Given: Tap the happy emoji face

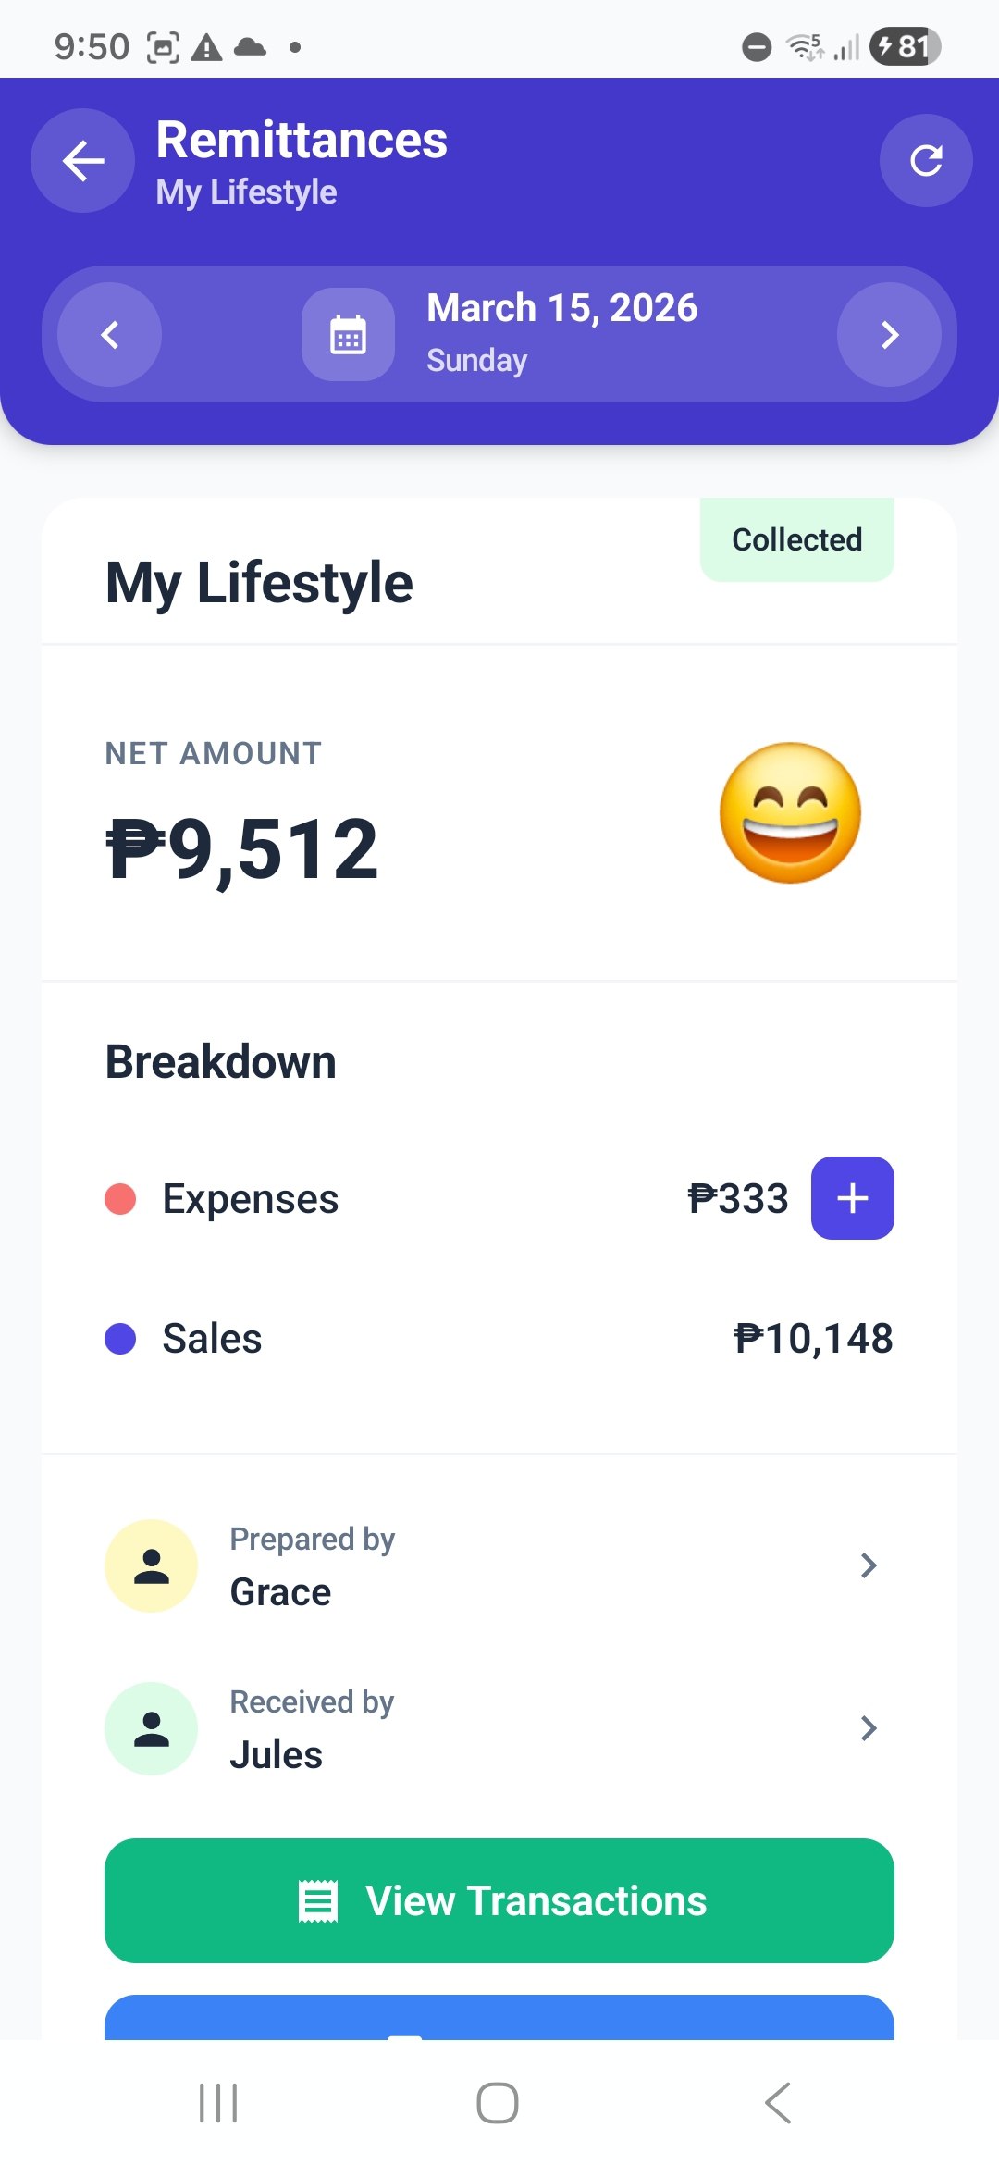Looking at the screenshot, I should pyautogui.click(x=790, y=813).
